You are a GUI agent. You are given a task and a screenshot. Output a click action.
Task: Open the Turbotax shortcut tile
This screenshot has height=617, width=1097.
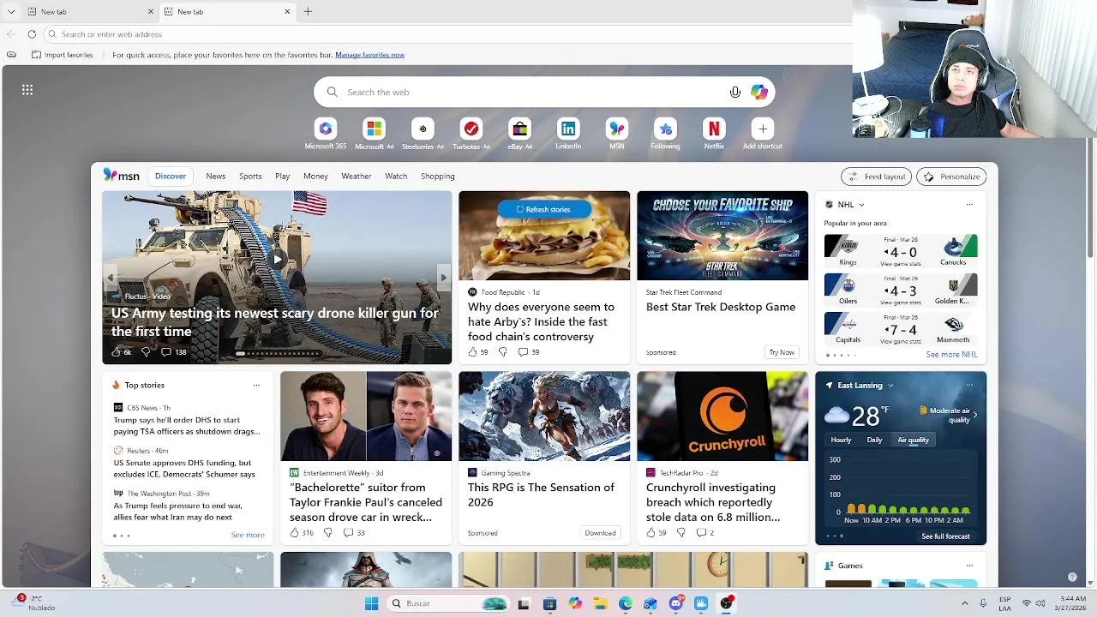pyautogui.click(x=471, y=129)
